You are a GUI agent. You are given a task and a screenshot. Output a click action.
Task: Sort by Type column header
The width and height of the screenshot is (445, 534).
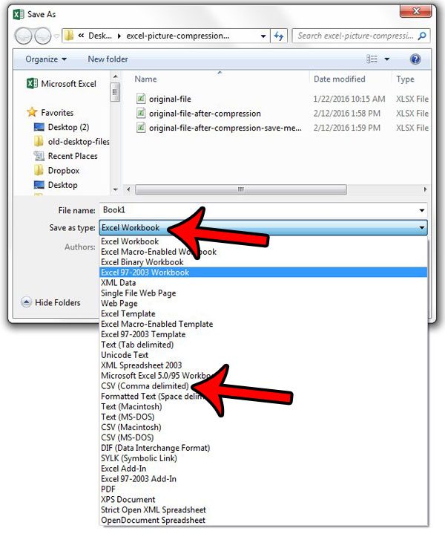(x=405, y=79)
